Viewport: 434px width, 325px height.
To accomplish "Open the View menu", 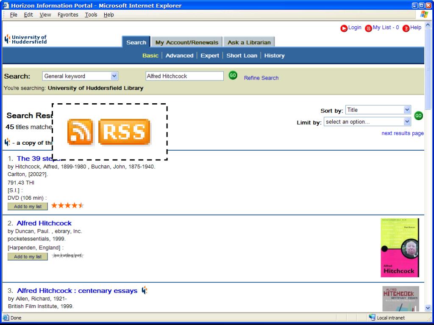I will [45, 15].
